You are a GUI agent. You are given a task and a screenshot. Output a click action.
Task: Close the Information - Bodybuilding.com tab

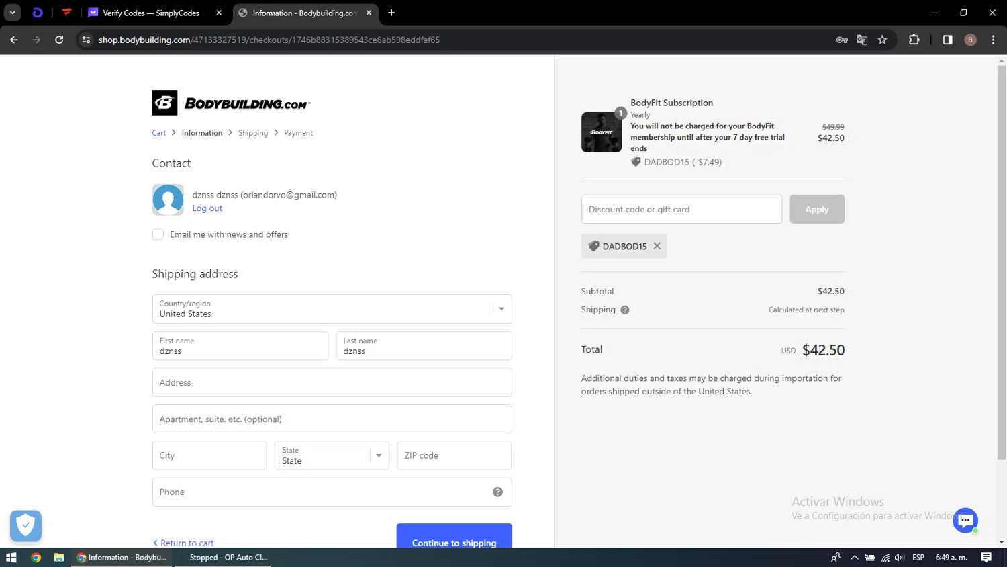pos(369,13)
